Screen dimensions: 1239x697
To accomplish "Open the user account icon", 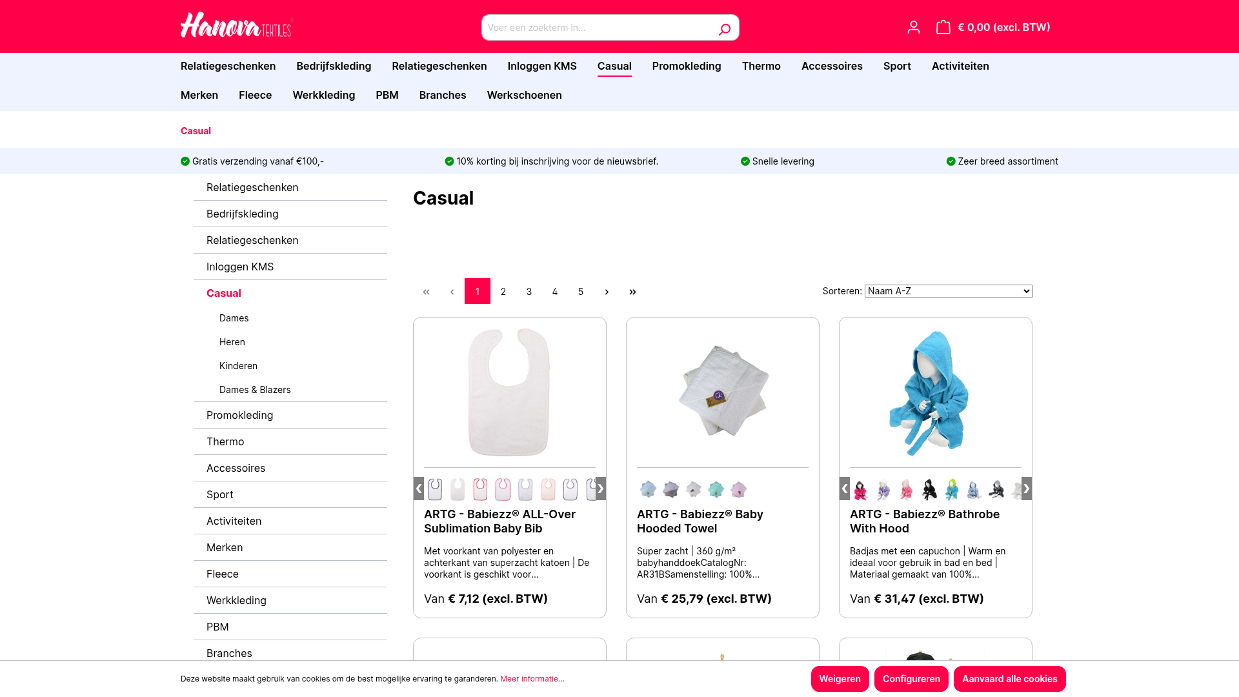I will tap(913, 27).
